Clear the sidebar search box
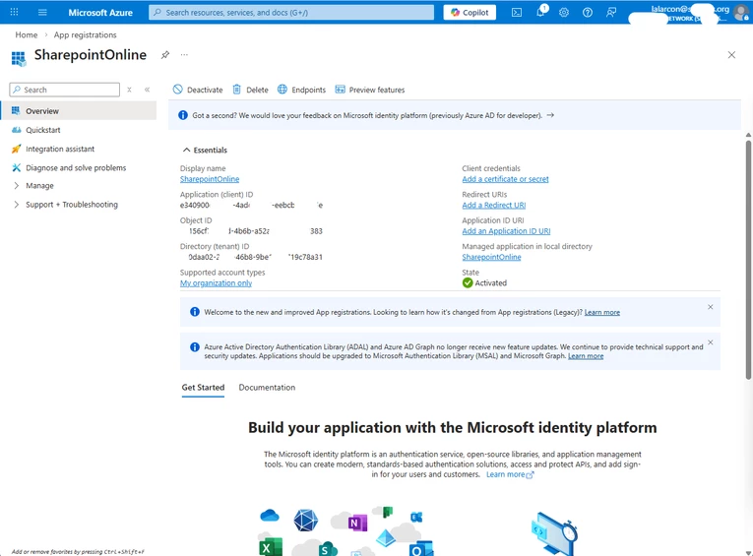753x556 pixels. pos(129,90)
